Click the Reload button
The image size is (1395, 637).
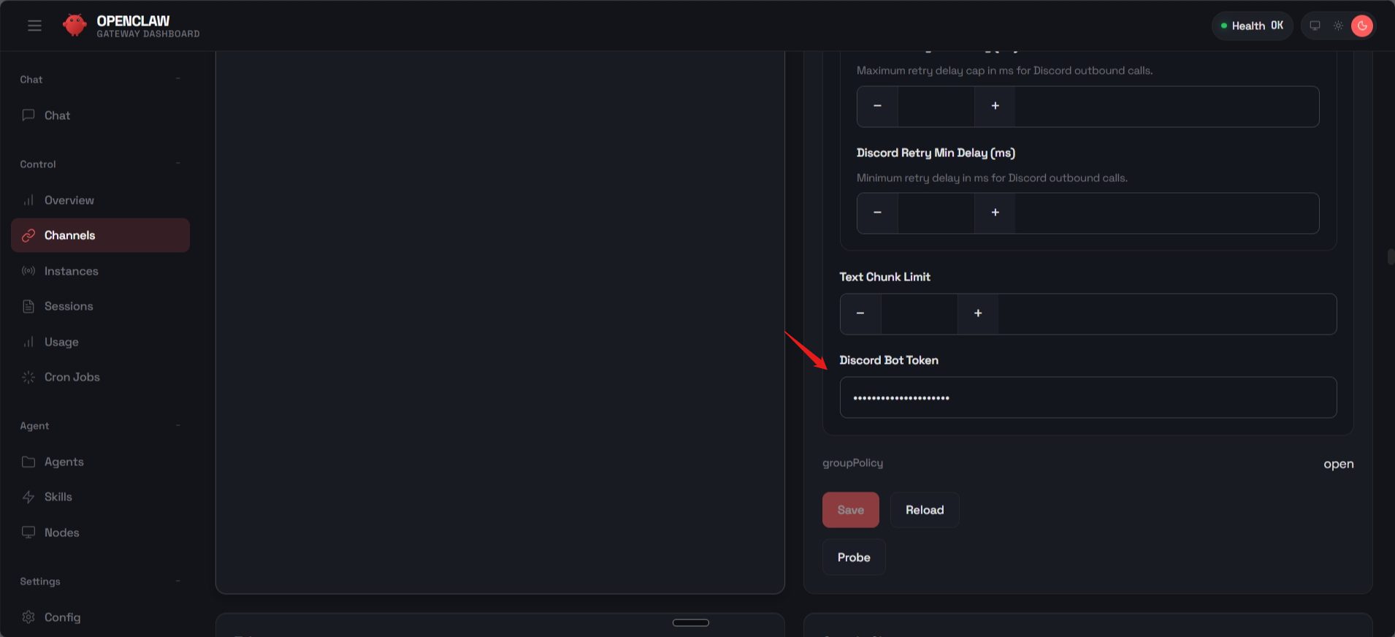pyautogui.click(x=925, y=510)
